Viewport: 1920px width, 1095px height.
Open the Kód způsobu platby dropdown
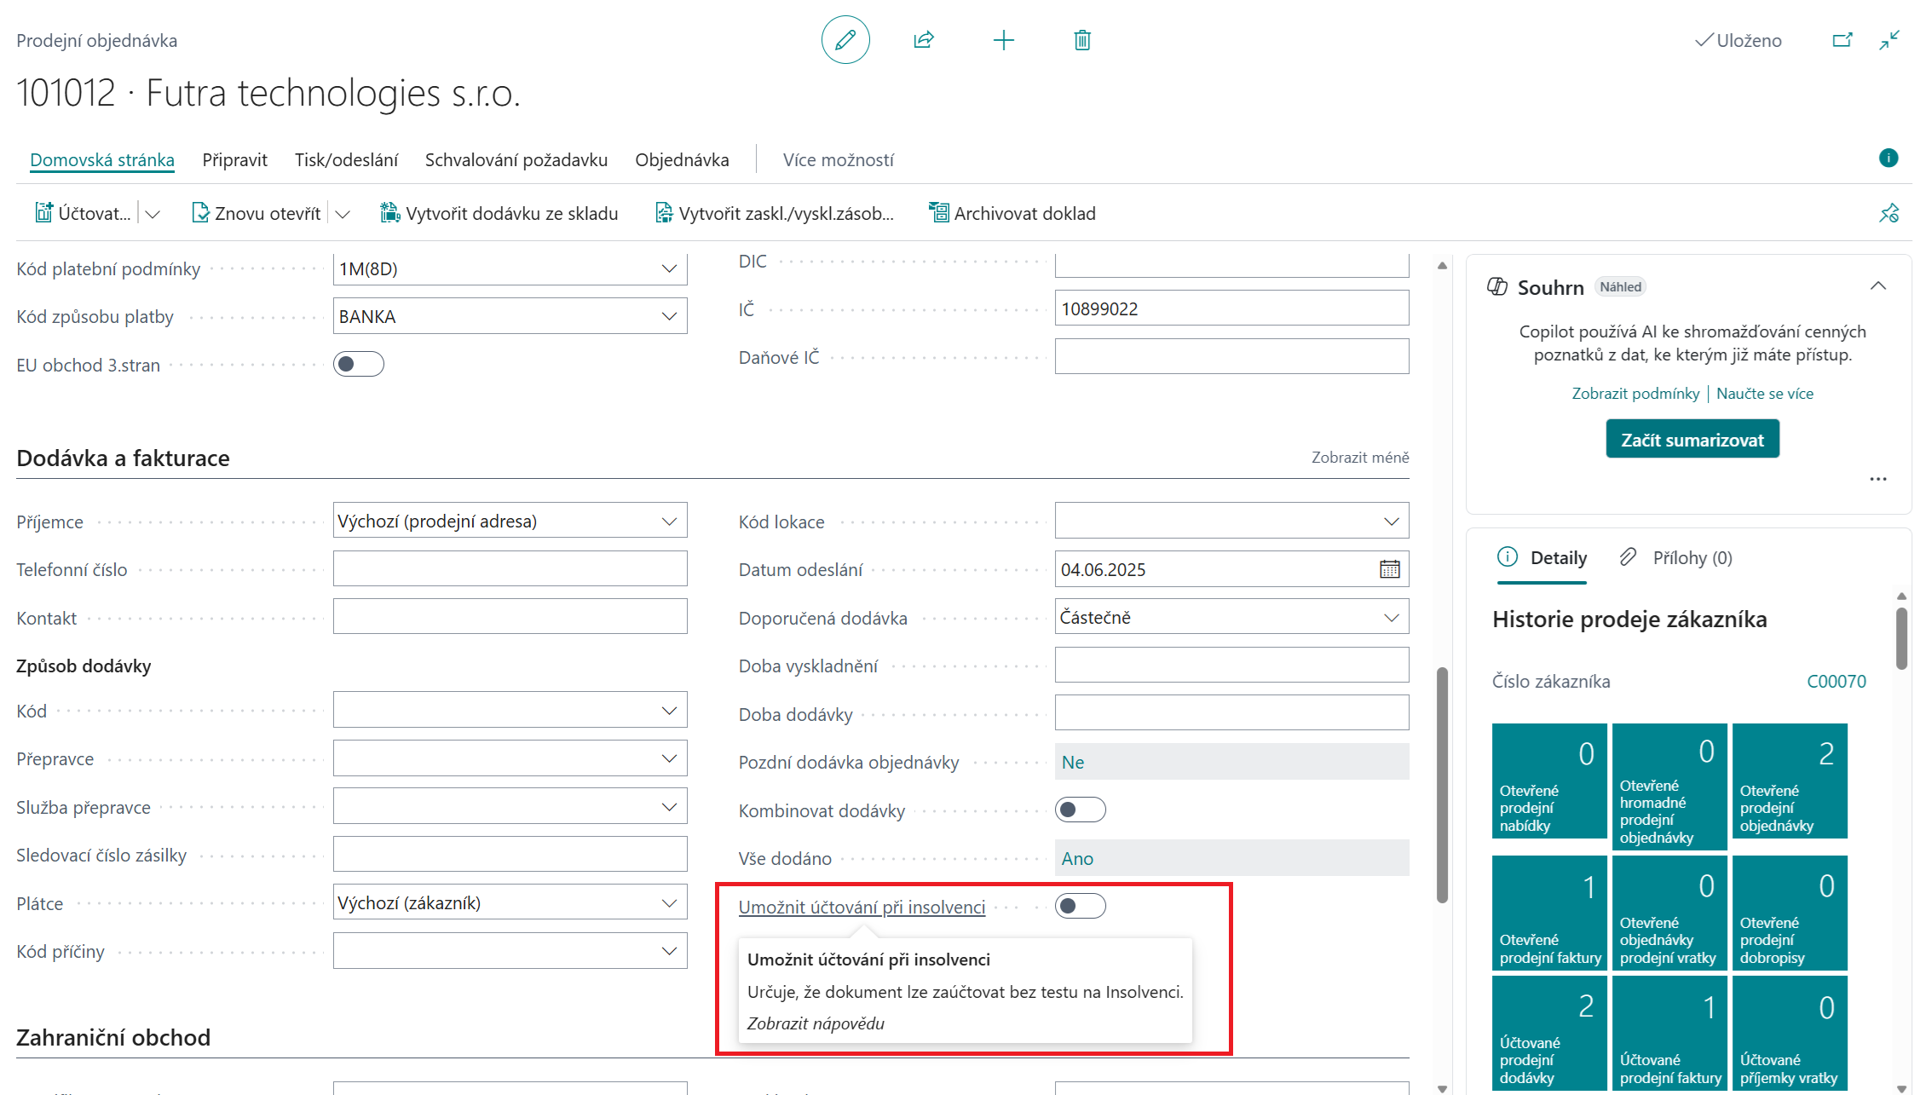tap(668, 315)
